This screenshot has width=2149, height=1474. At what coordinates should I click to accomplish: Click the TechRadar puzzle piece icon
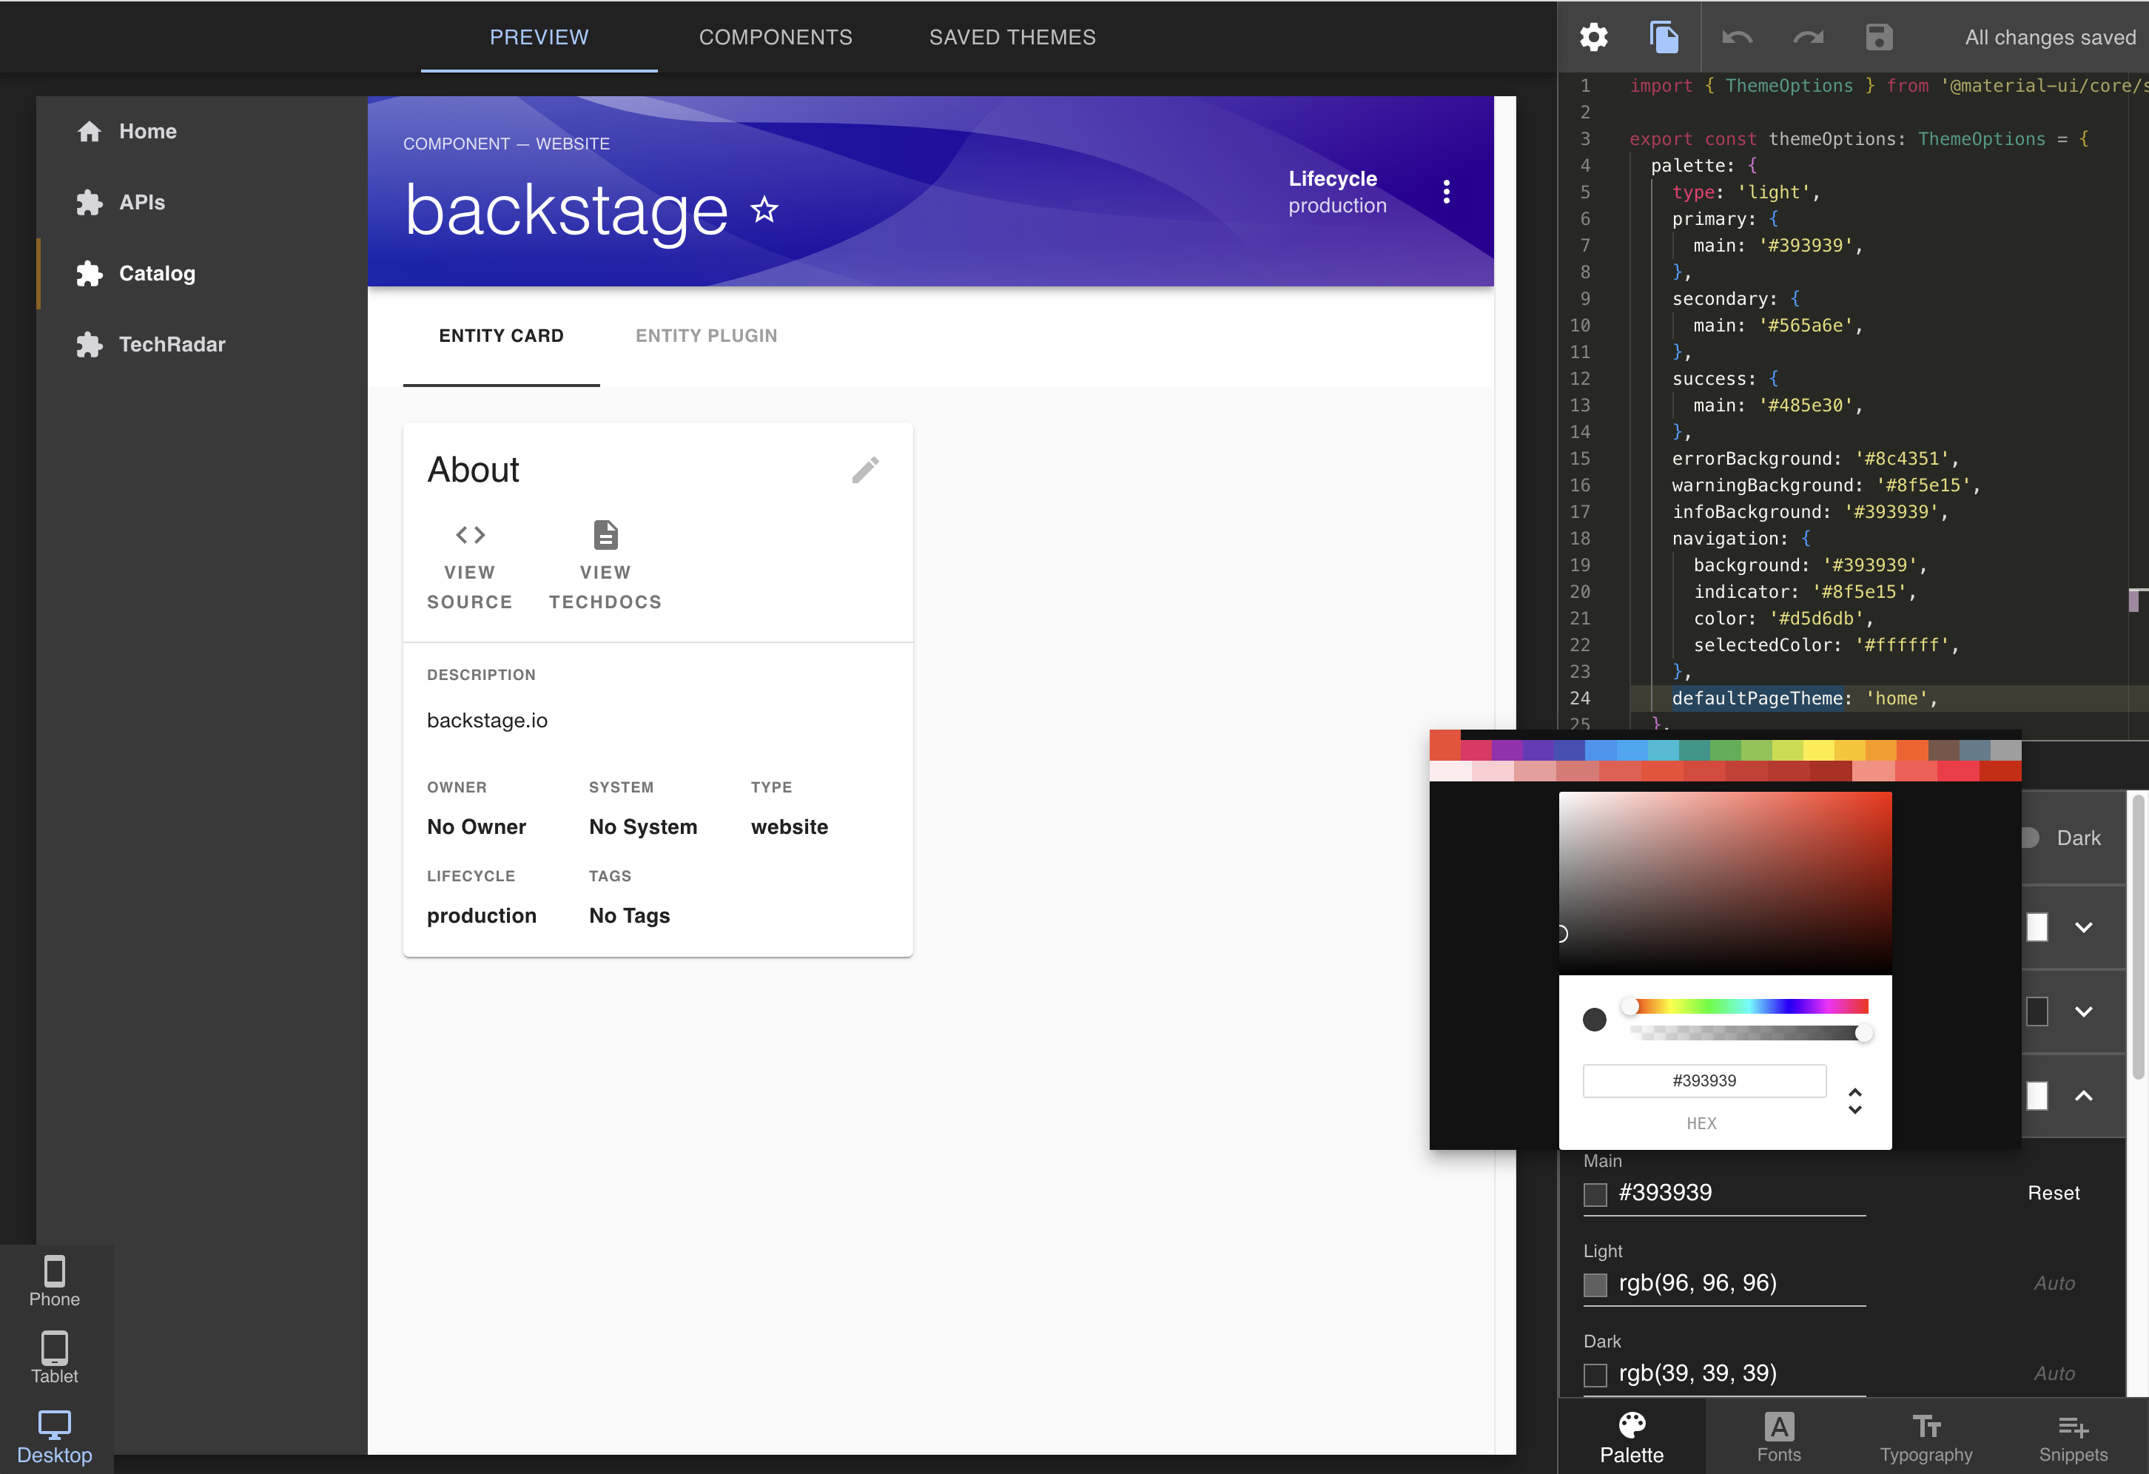(x=89, y=345)
